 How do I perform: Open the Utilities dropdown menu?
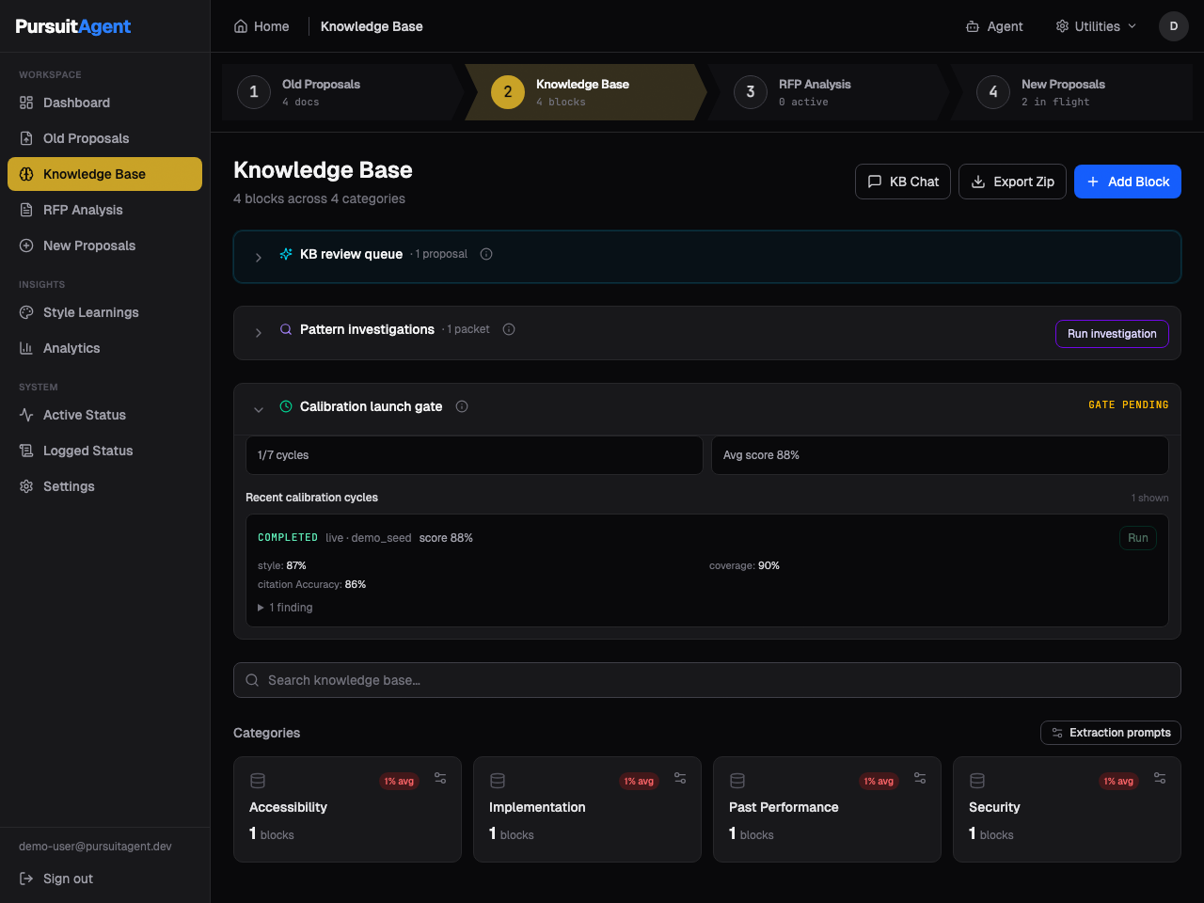click(x=1096, y=26)
